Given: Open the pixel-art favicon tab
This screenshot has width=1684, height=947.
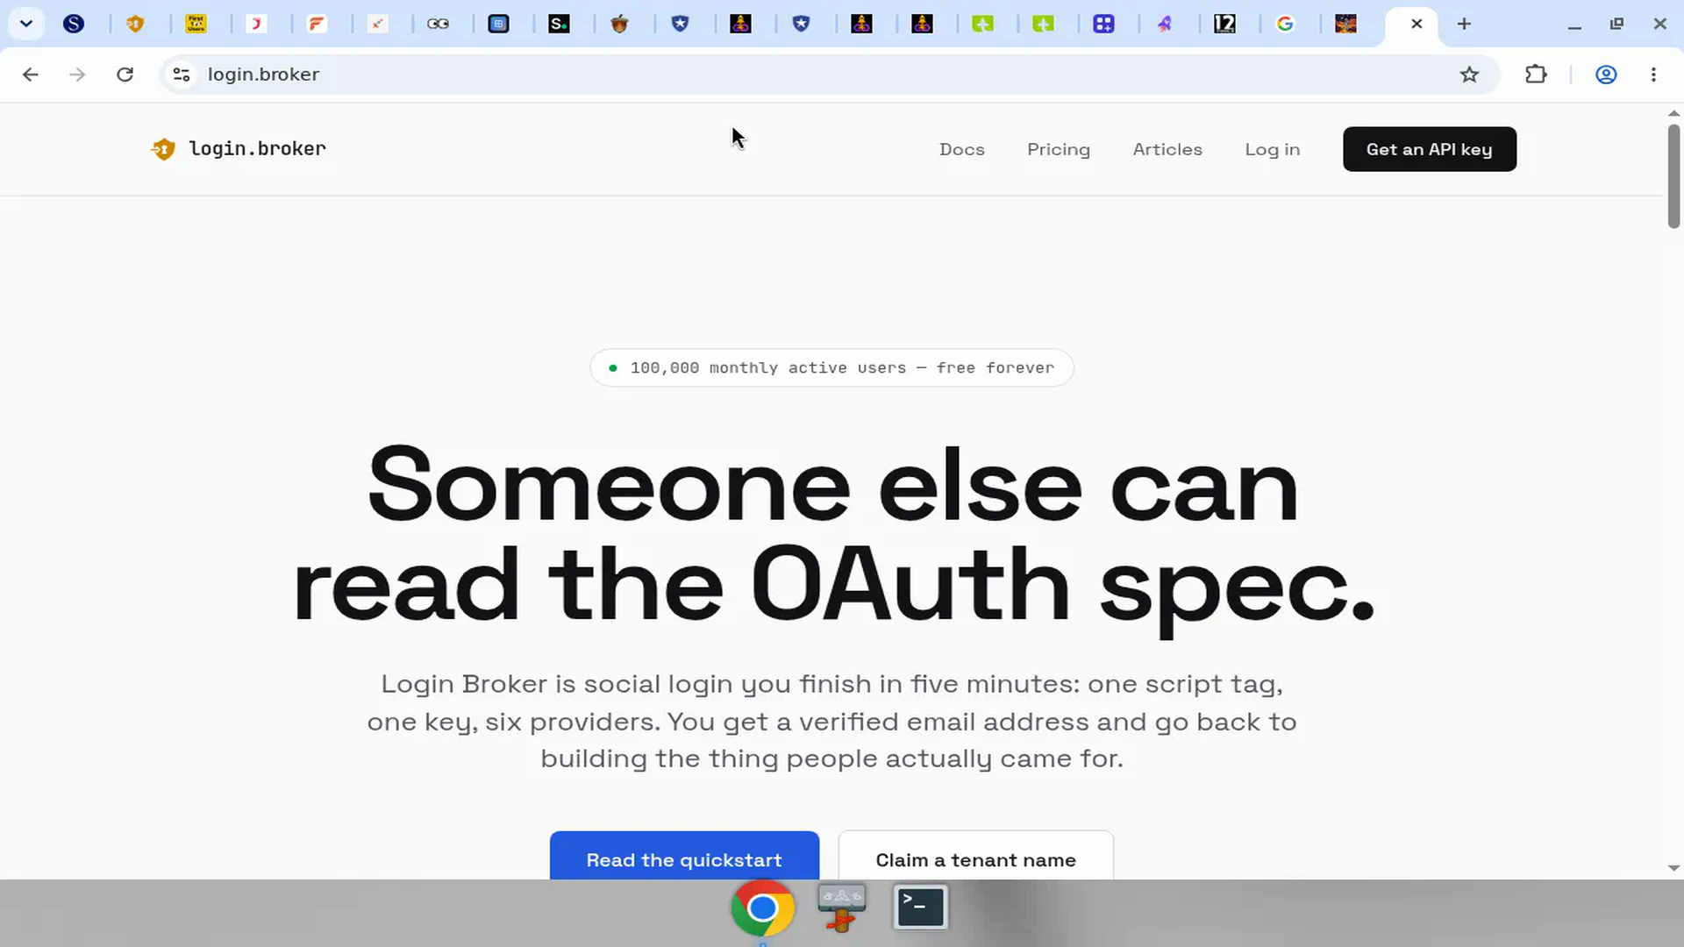Looking at the screenshot, I should [x=1345, y=24].
